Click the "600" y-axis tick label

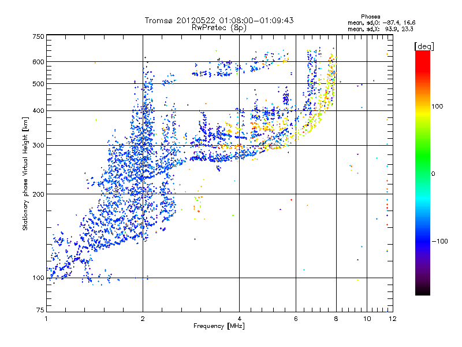pos(38,62)
